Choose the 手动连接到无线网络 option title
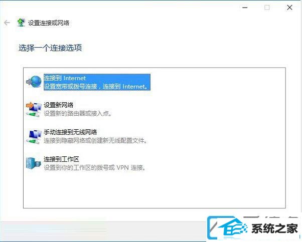The width and height of the screenshot is (302, 242). click(70, 132)
